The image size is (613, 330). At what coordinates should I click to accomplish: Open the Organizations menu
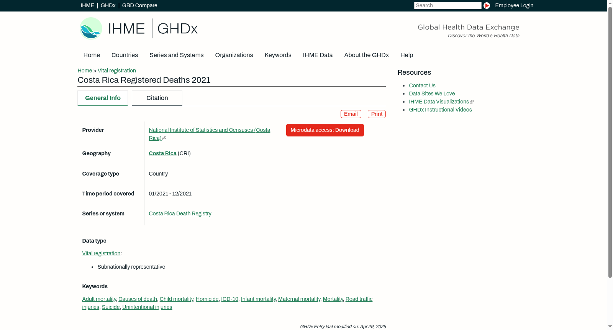pyautogui.click(x=234, y=55)
